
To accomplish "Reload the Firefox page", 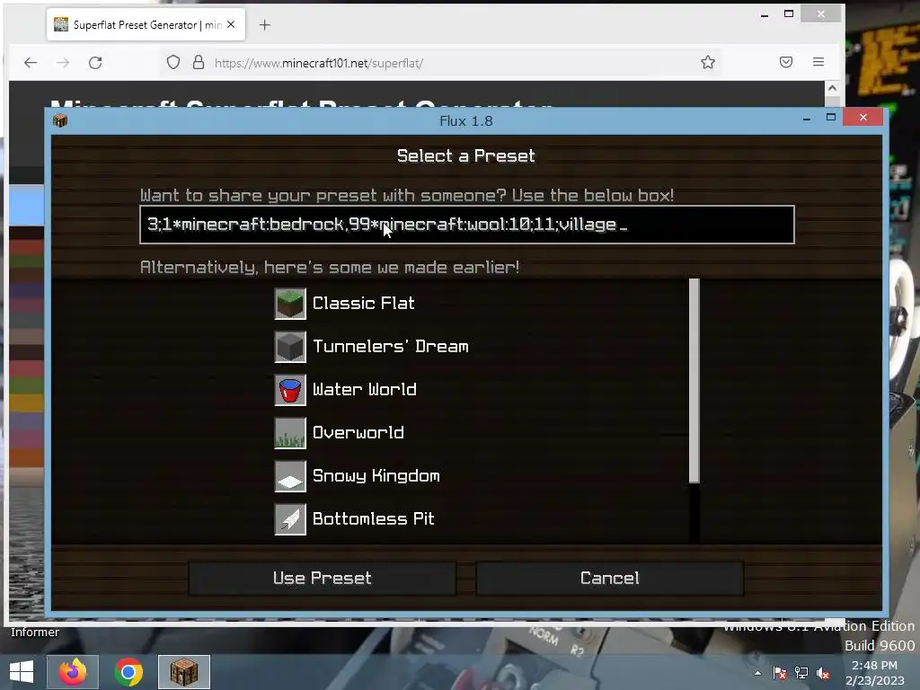I will [x=95, y=62].
